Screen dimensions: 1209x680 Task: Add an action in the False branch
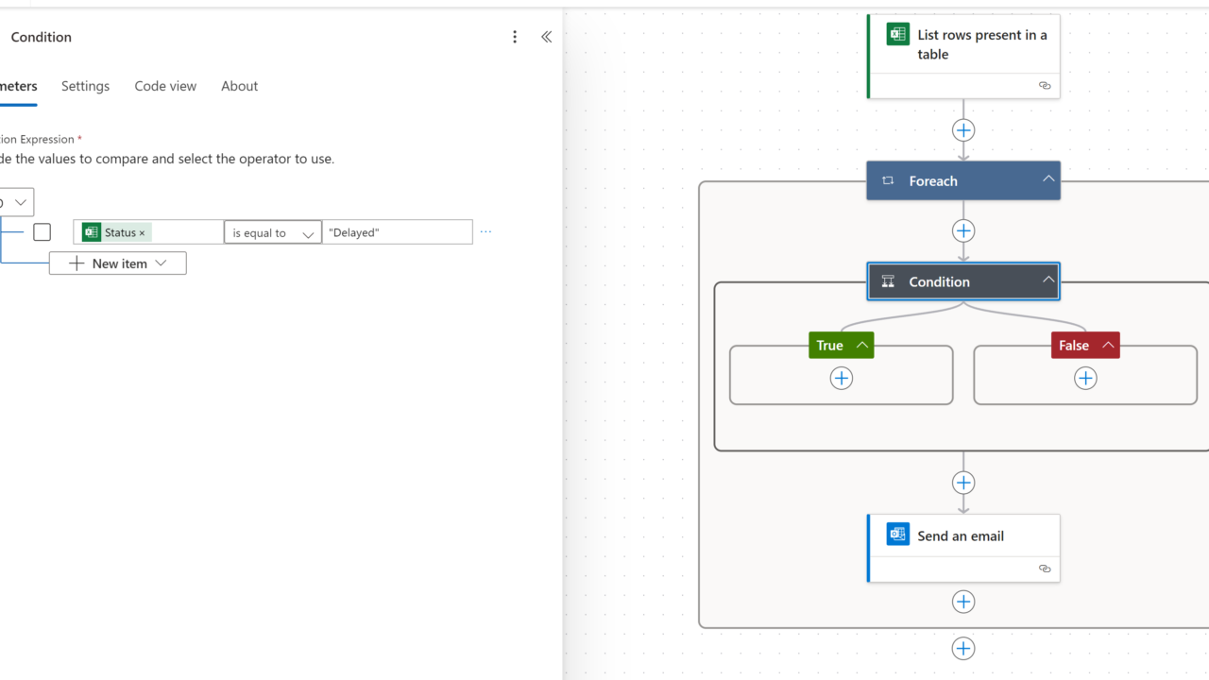click(x=1085, y=378)
